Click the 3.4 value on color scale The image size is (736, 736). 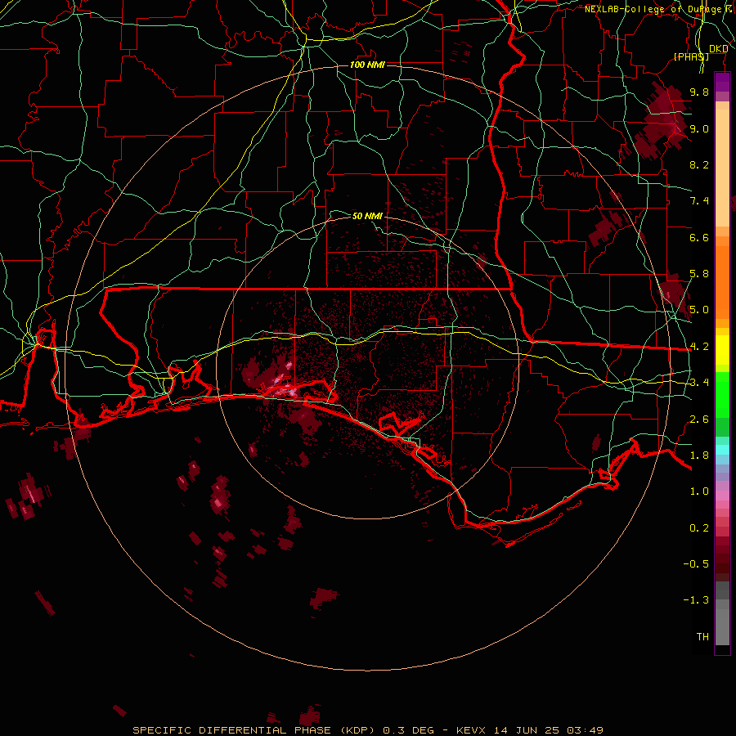[x=699, y=383]
